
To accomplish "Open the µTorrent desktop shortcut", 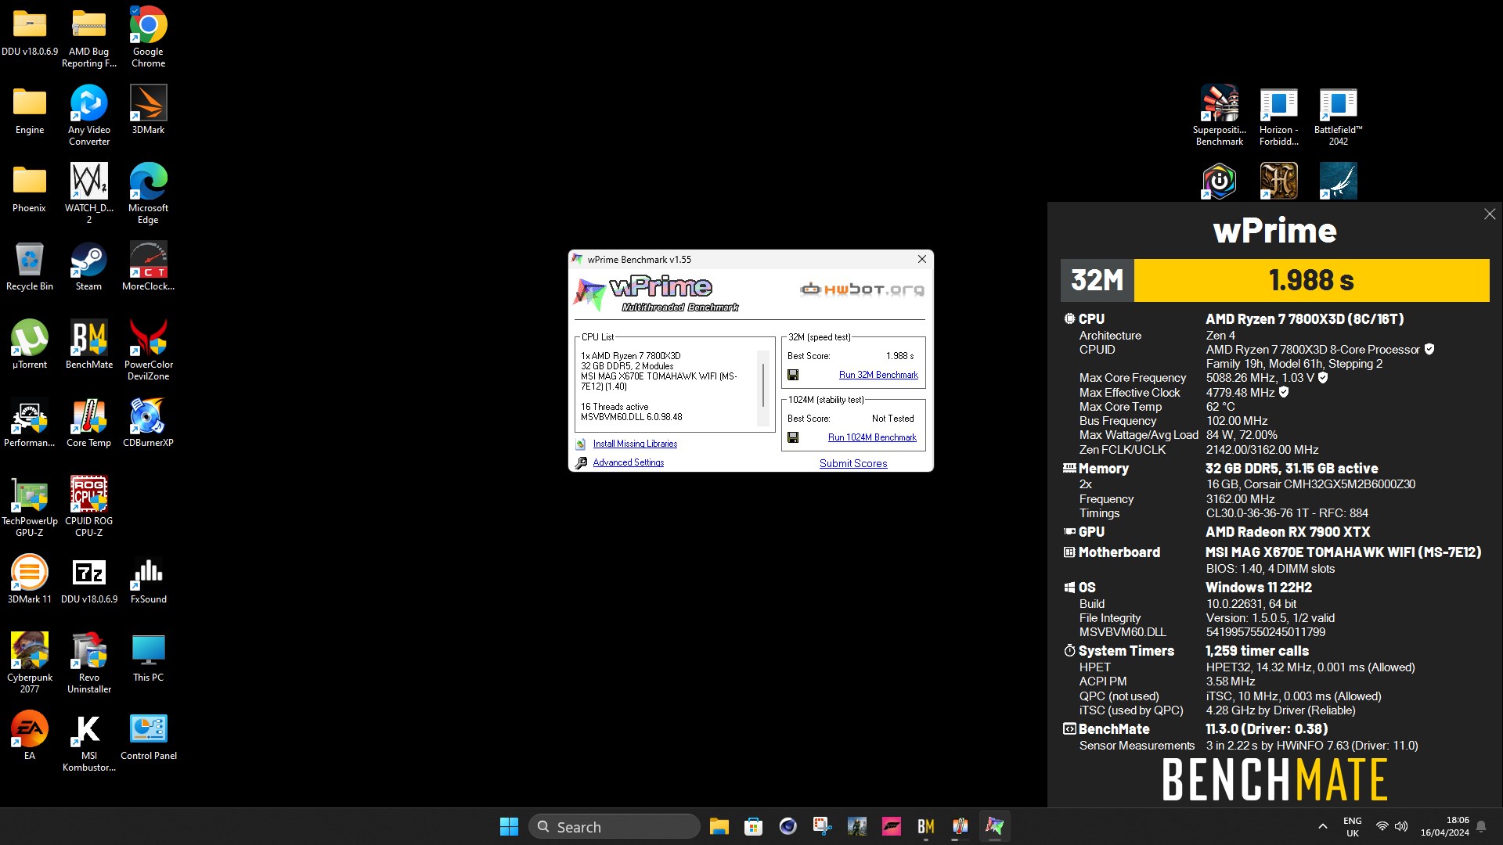I will pos(30,344).
